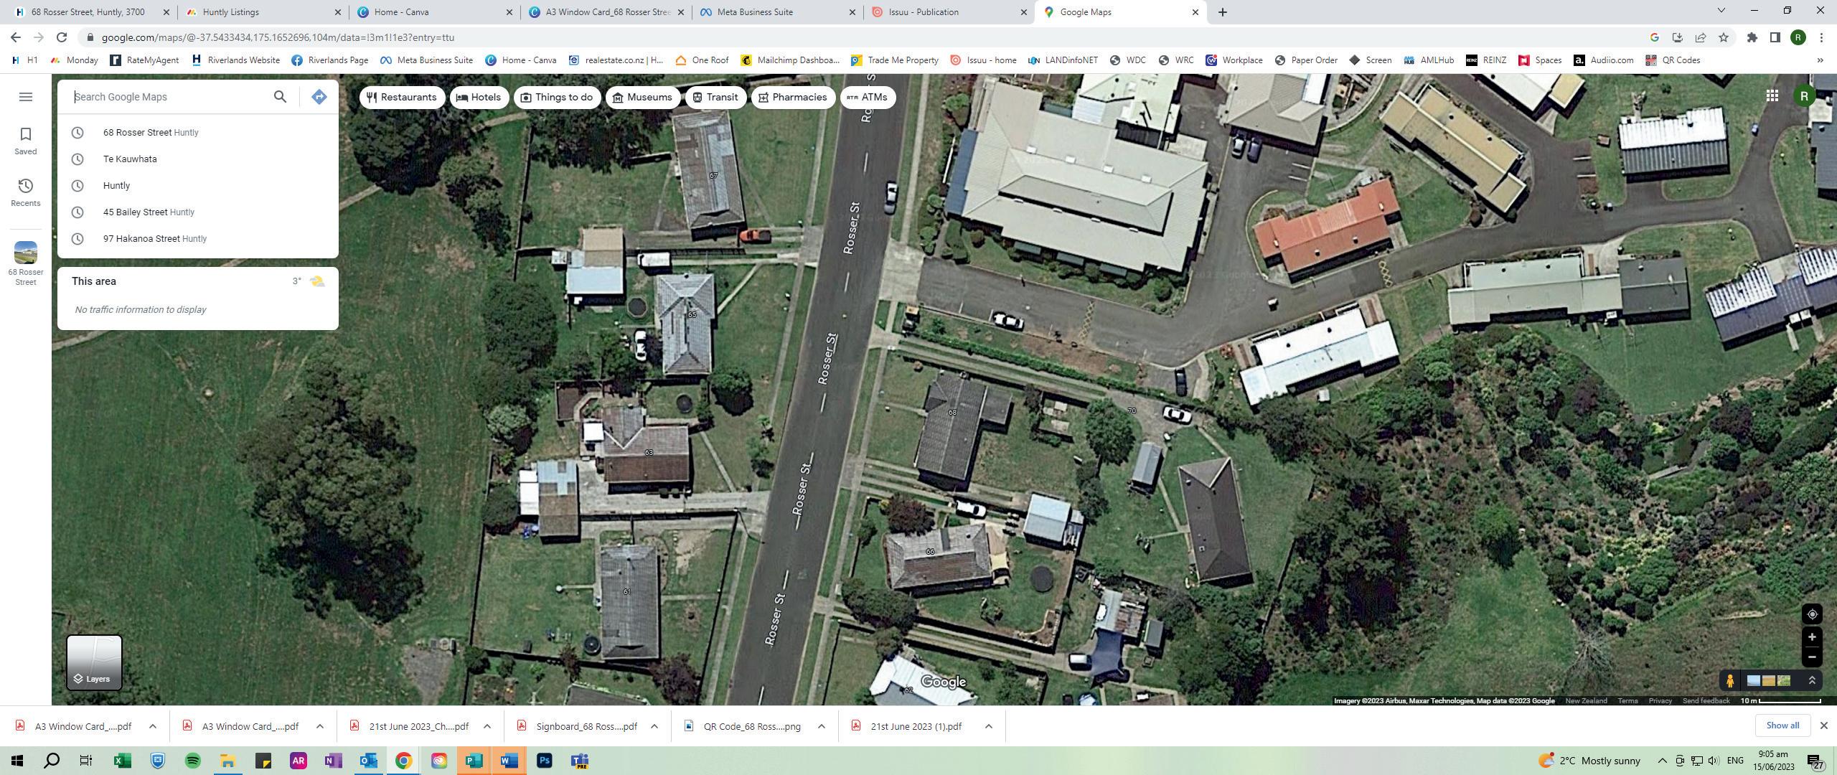Expand the imagery strip chevron
Screen dimensions: 1837x775
click(1812, 681)
